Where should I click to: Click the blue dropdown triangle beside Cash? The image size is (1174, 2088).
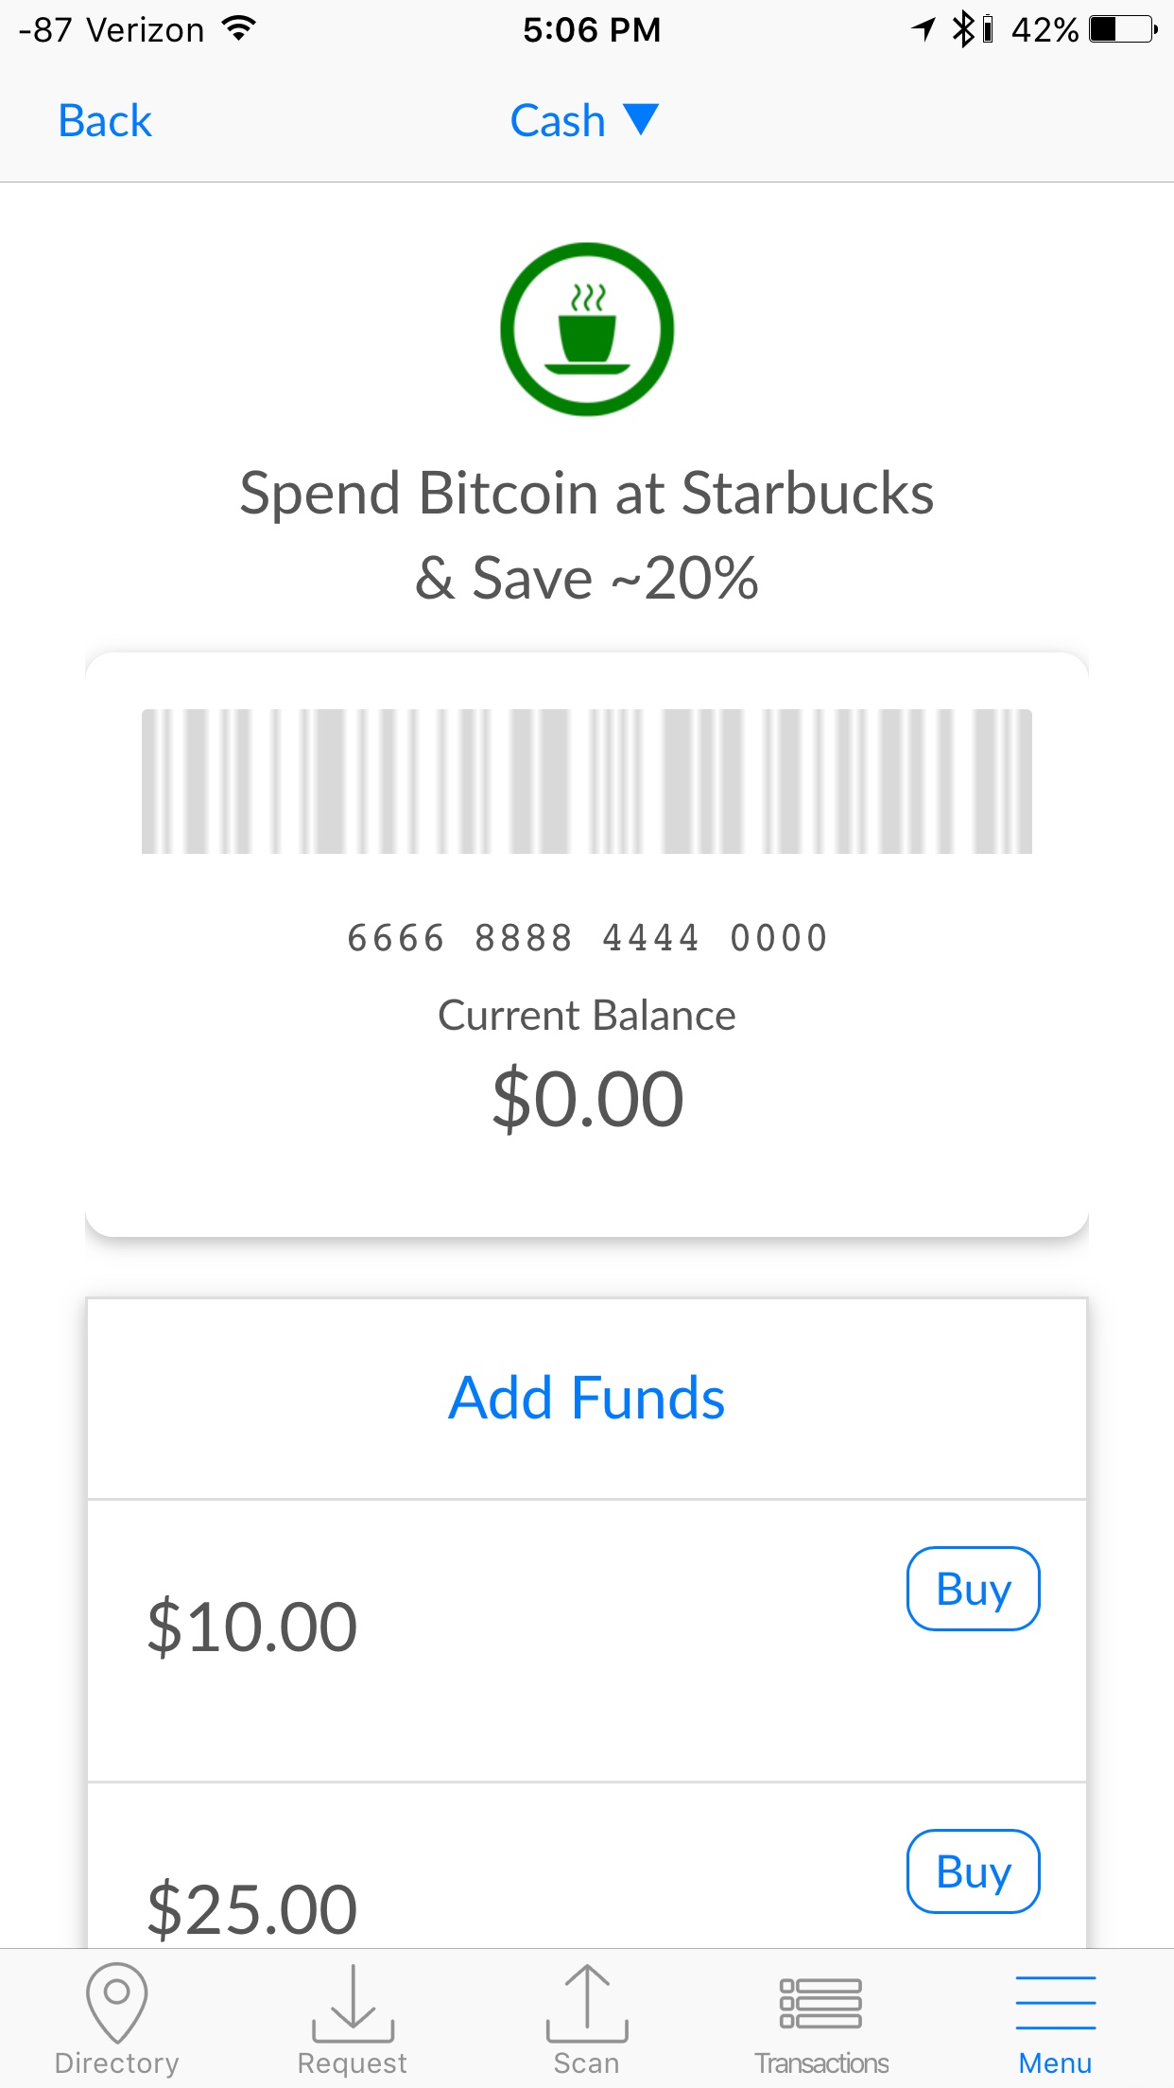(x=641, y=120)
